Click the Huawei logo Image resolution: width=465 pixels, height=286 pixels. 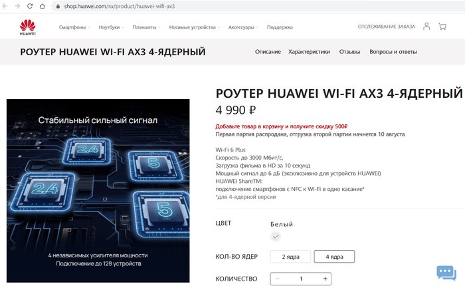point(28,27)
